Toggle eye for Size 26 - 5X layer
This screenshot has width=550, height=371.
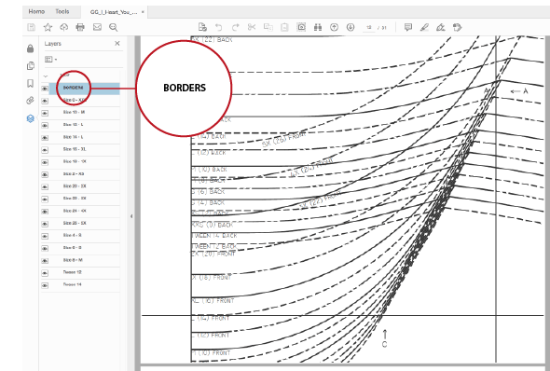point(45,224)
